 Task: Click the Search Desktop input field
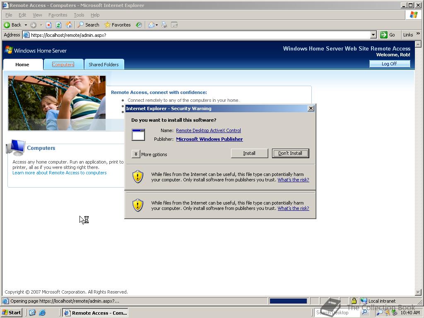337,312
